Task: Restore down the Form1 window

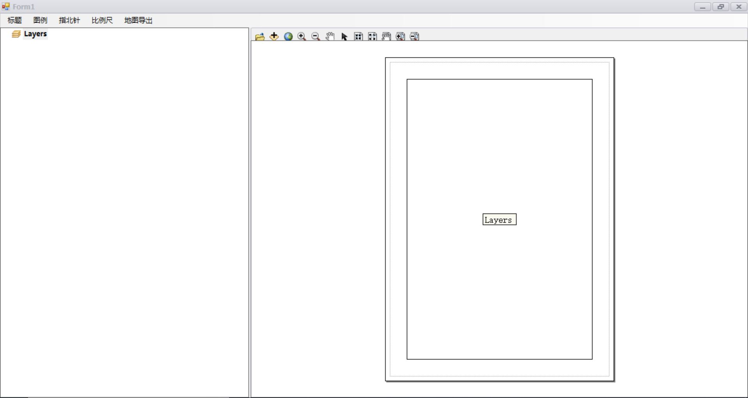Action: 721,7
